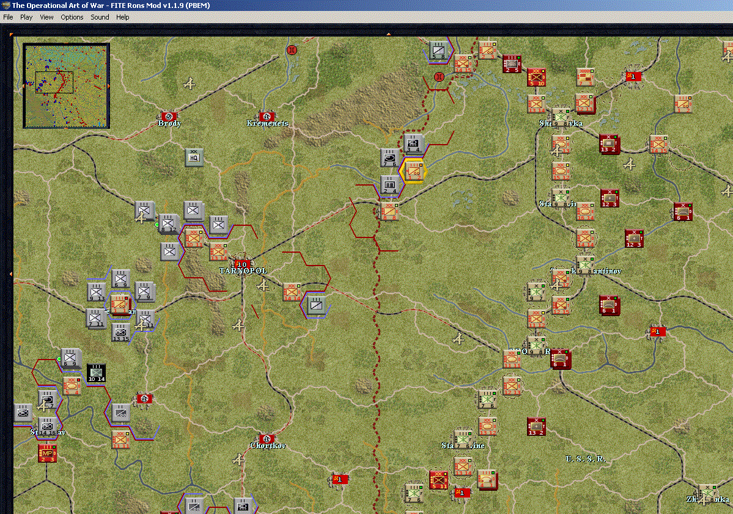Viewport: 733px width, 514px height.
Task: Select the green 9-8 unit at Shepetovka
Action: (560, 117)
